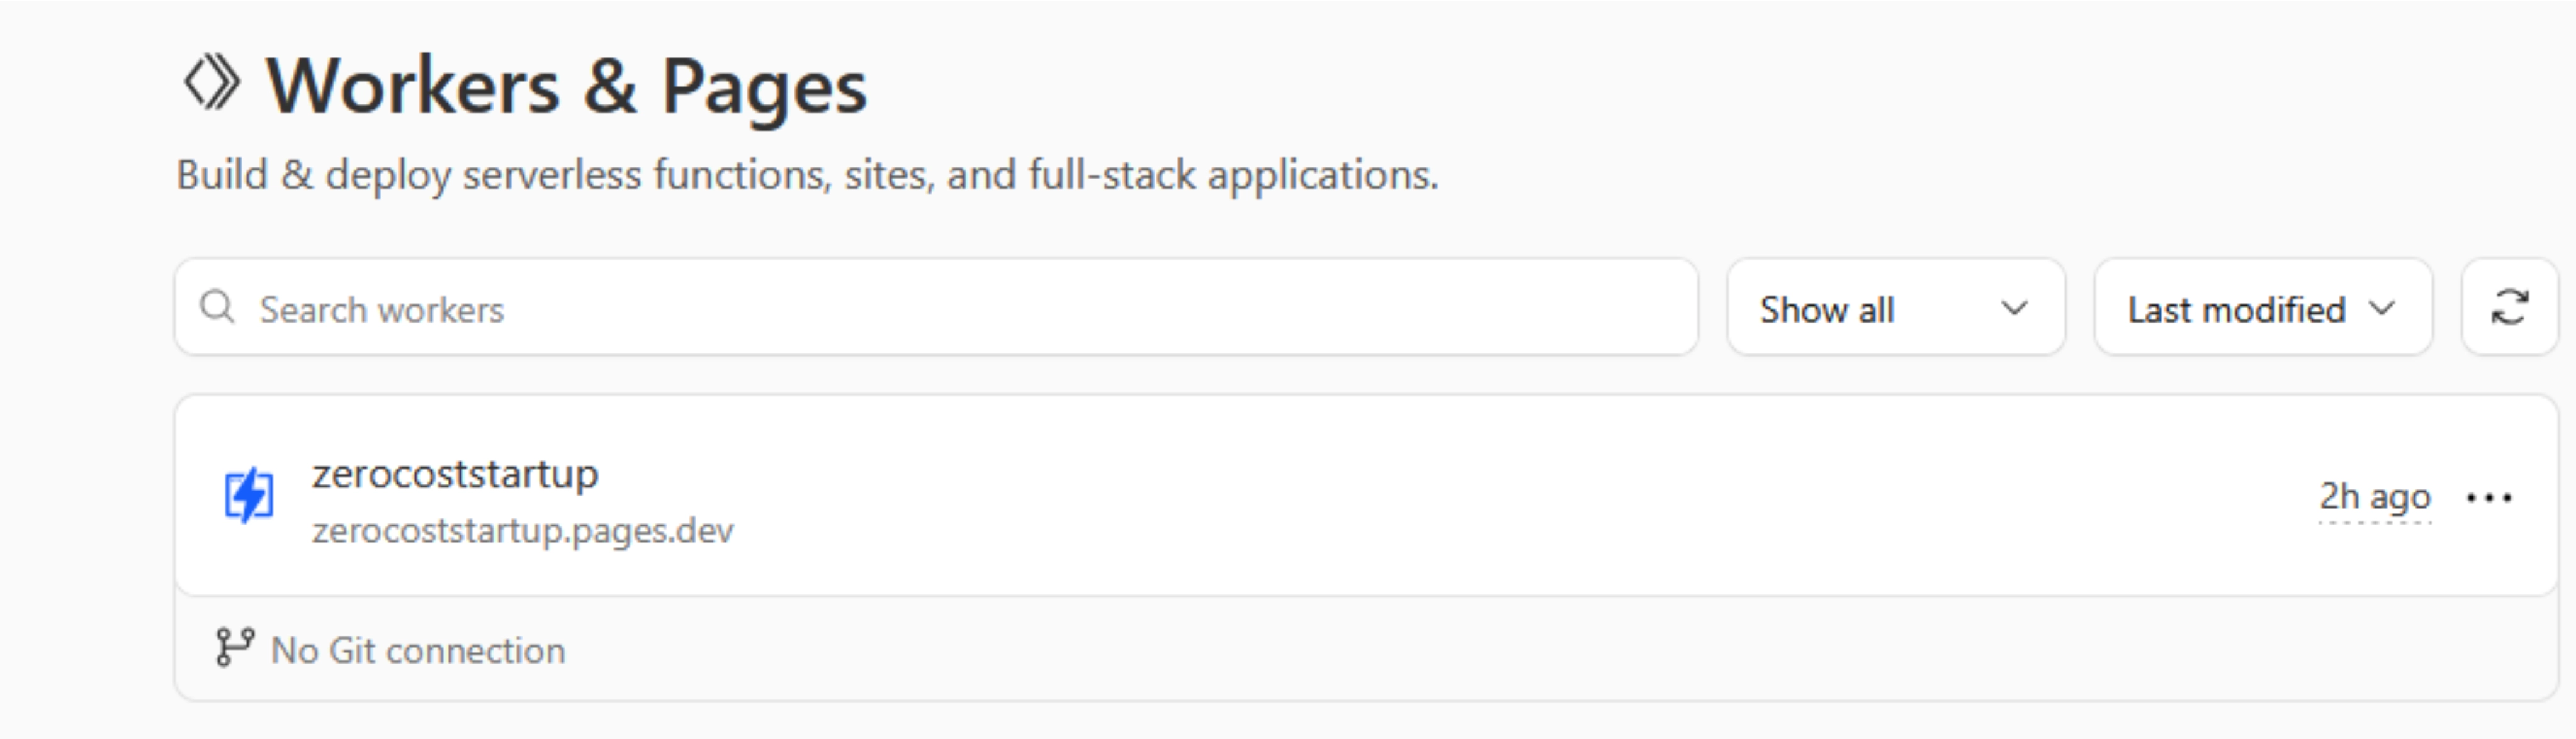
Task: Visit the zerocoststartup.pages.dev link
Action: point(522,530)
